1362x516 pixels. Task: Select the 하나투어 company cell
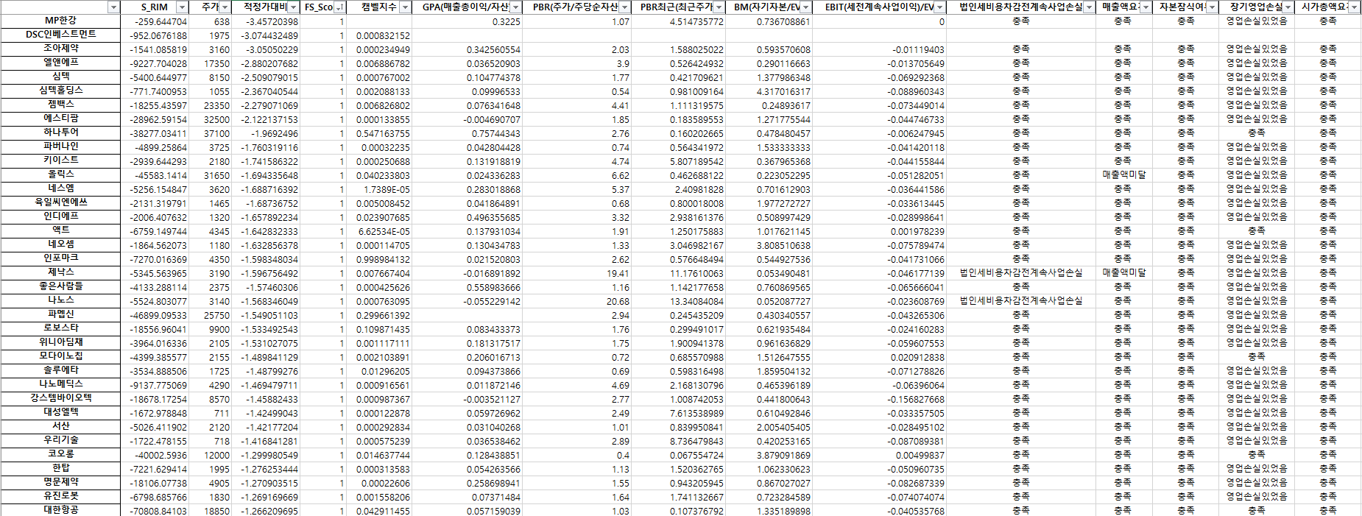coord(60,133)
